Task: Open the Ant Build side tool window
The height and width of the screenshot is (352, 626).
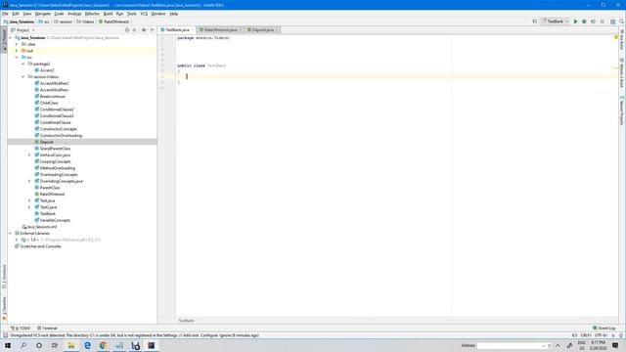Action: [622, 39]
